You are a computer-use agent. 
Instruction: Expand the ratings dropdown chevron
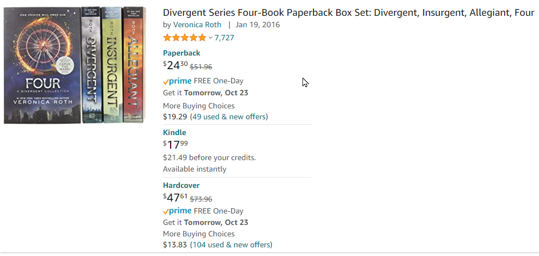pyautogui.click(x=210, y=38)
